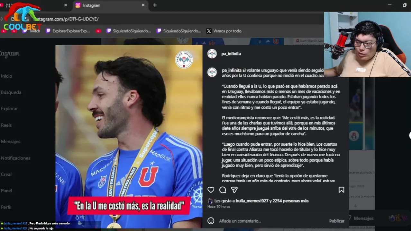Open Explorar in Instagram sidebar
411x231 pixels.
9,109
